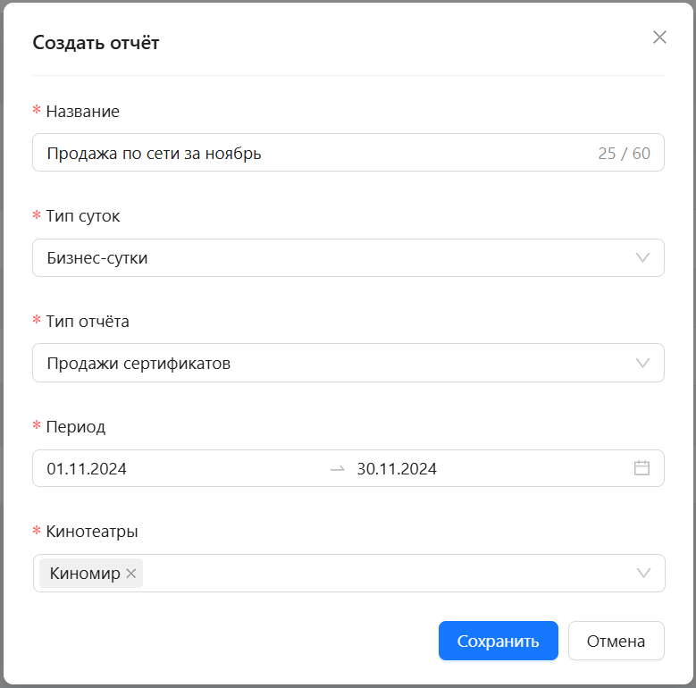
Task: Focus the Название text field
Action: coord(348,153)
